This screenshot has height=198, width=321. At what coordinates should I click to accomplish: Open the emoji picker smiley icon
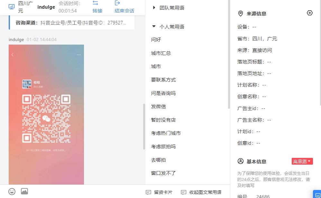point(12,192)
